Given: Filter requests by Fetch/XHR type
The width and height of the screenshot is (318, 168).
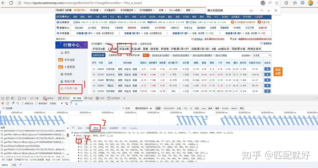Looking at the screenshot, I should (169, 108).
